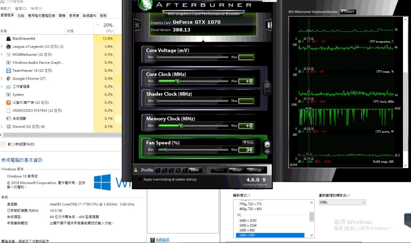Click the Memory Clock slider handle
Image resolution: width=411 pixels, height=243 pixels.
pyautogui.click(x=181, y=126)
